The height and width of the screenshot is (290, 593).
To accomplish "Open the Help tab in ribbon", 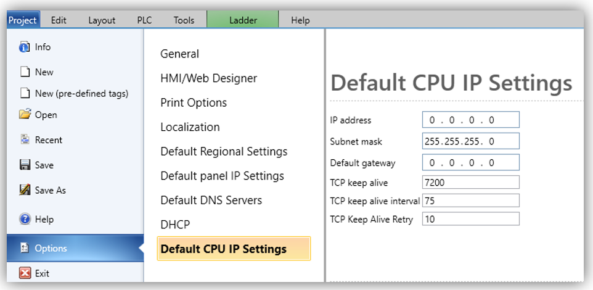I will coord(300,20).
